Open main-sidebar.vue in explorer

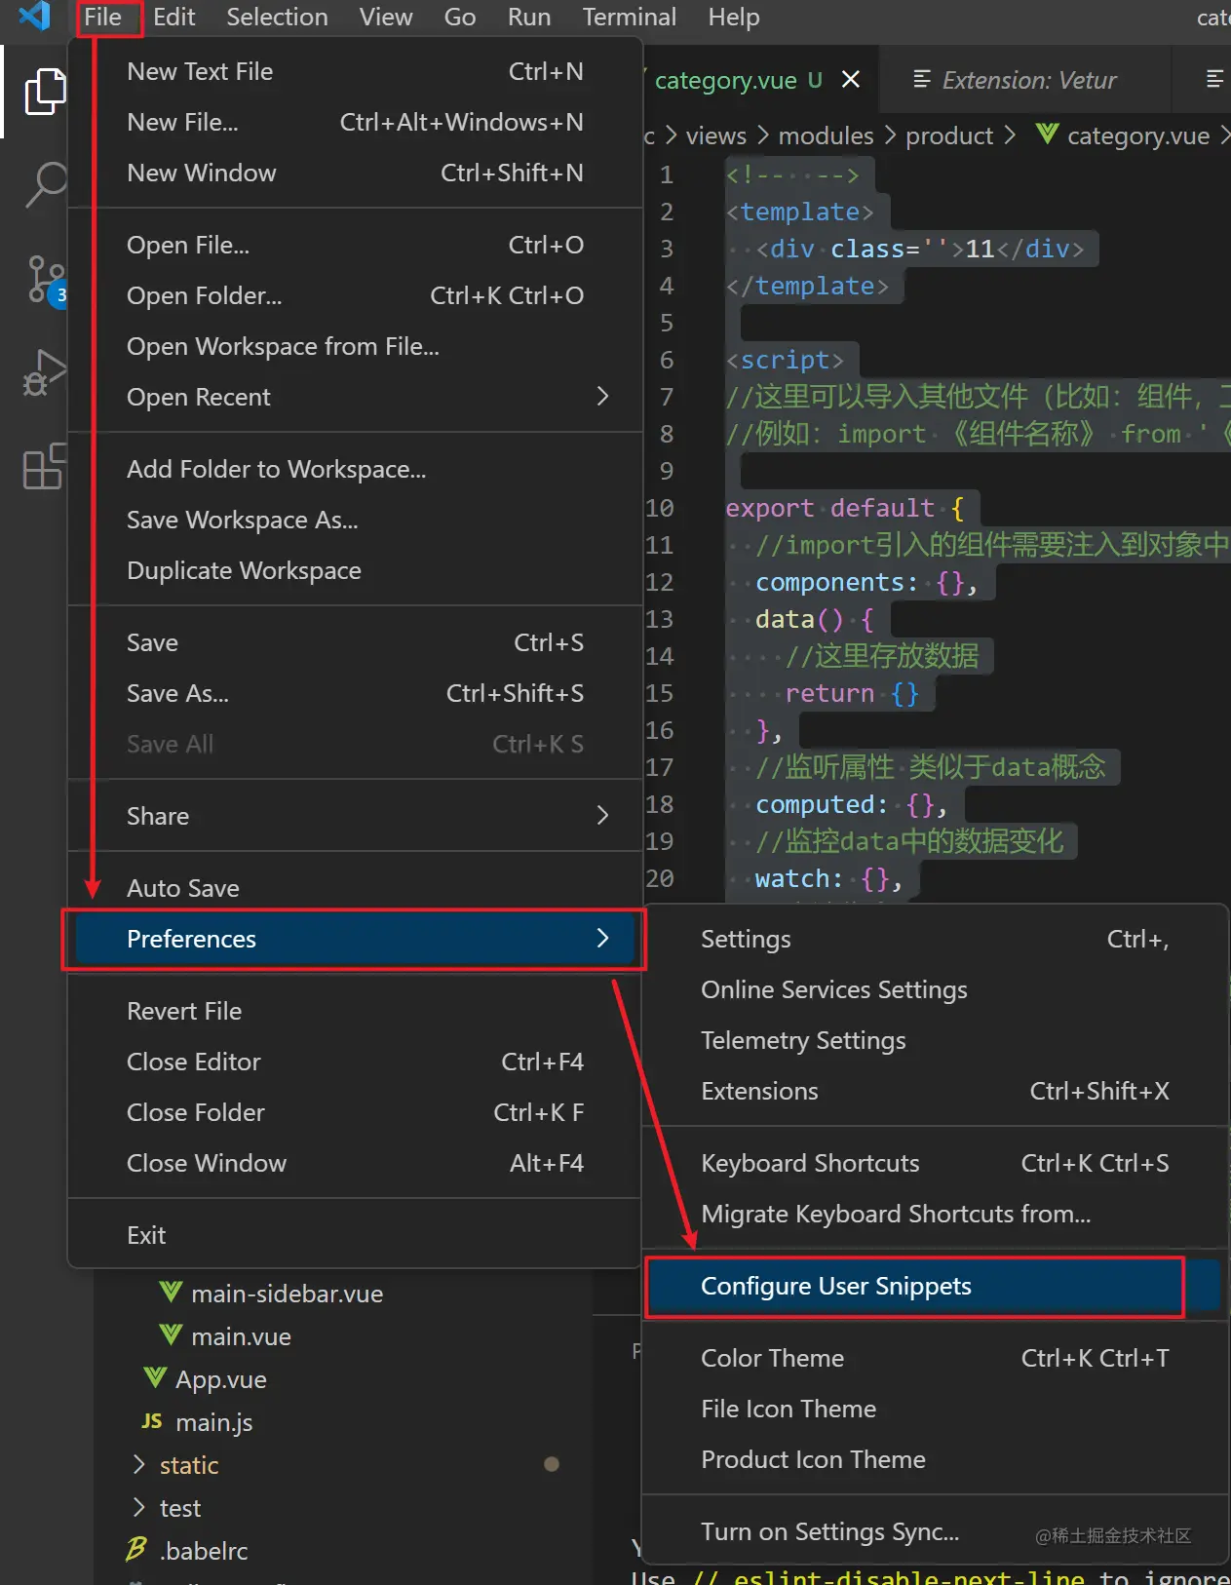point(287,1294)
